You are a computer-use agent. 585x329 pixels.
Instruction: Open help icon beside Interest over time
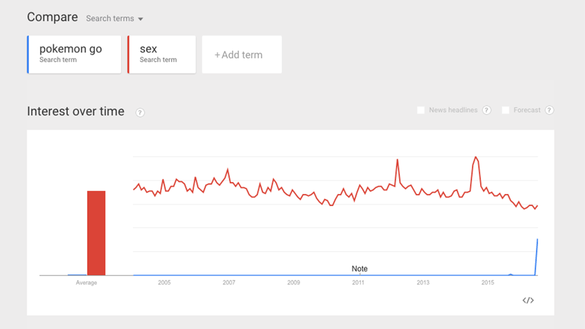point(140,113)
